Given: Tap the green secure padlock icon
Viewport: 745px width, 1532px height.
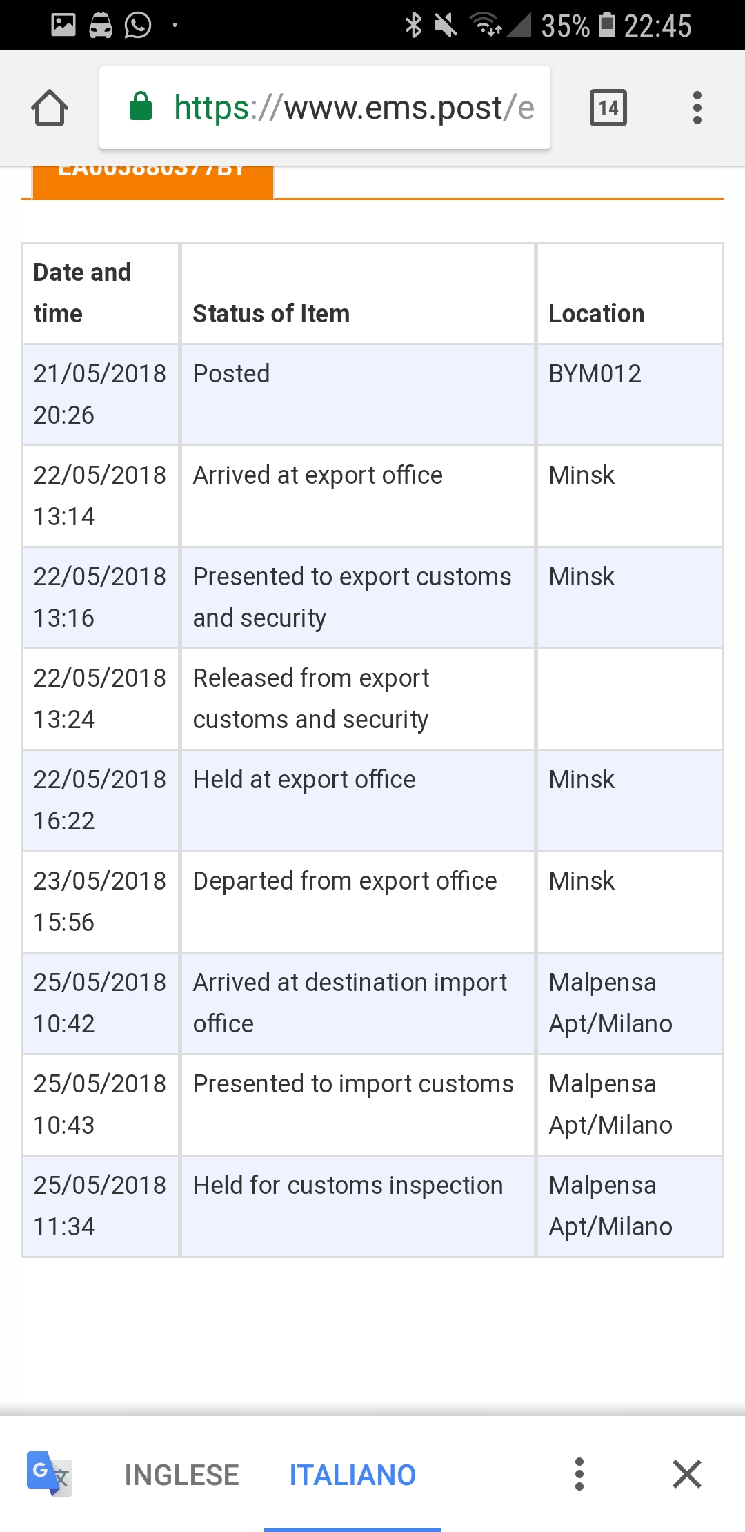Looking at the screenshot, I should tap(141, 107).
